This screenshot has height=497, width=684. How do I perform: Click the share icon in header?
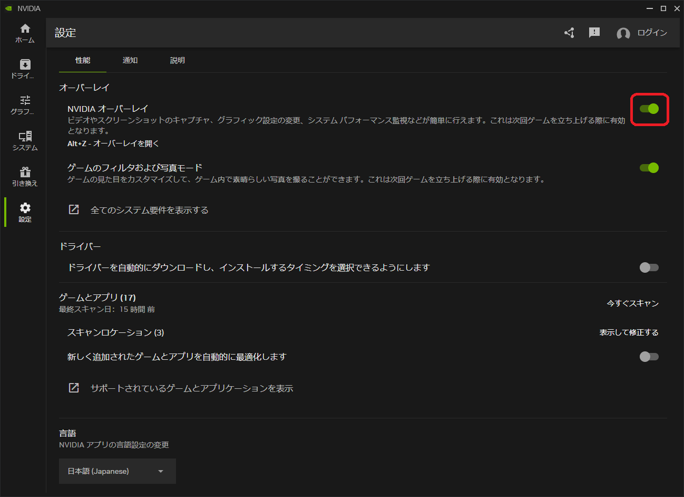[569, 33]
